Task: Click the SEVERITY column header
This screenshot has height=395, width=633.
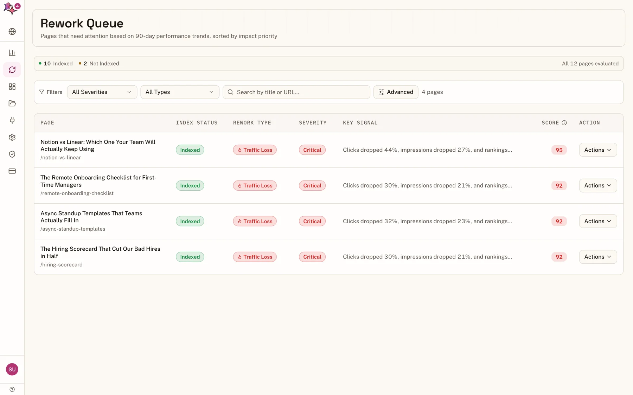Action: click(x=313, y=123)
